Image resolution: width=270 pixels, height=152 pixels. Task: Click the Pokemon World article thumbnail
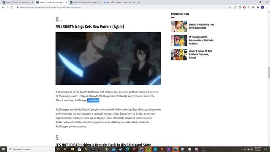(179, 41)
